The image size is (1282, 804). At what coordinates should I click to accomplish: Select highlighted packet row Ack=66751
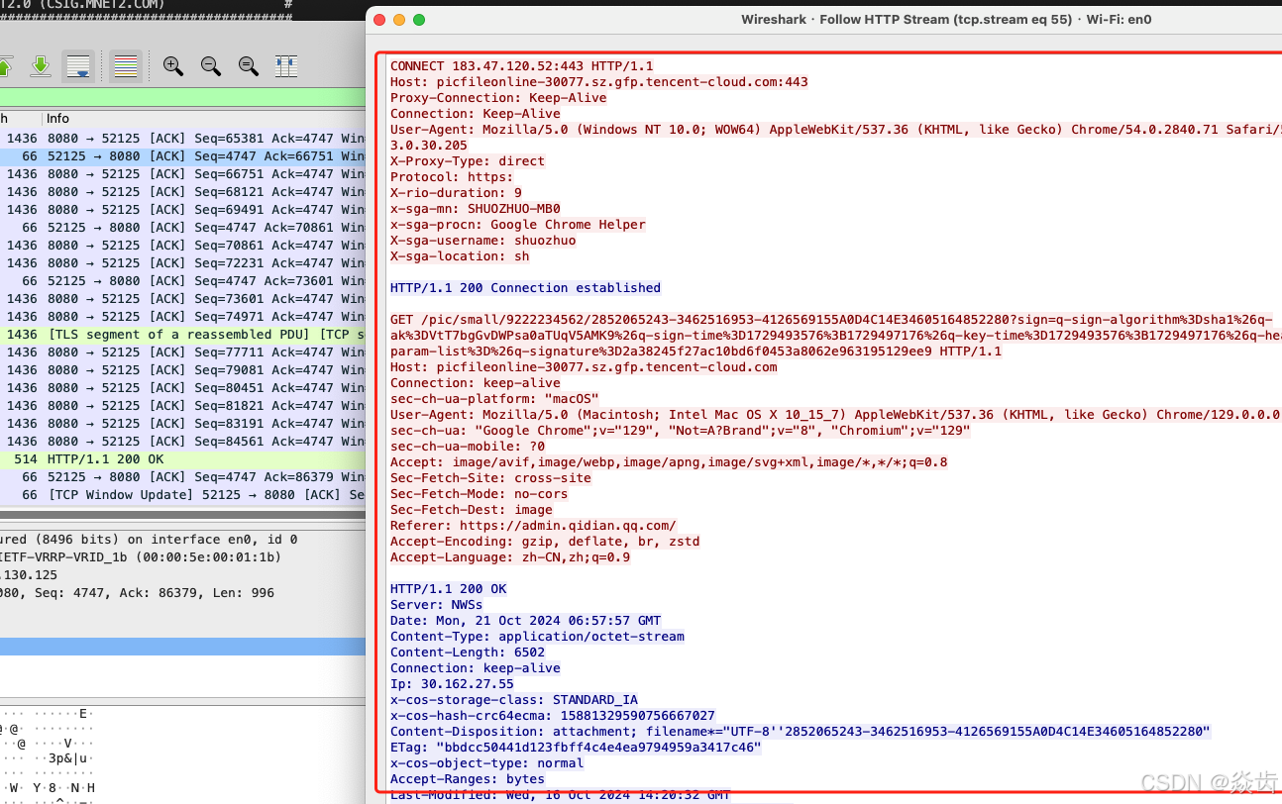(x=182, y=156)
